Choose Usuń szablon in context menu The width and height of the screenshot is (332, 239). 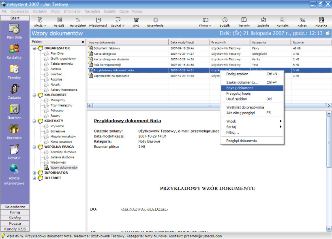coord(252,99)
